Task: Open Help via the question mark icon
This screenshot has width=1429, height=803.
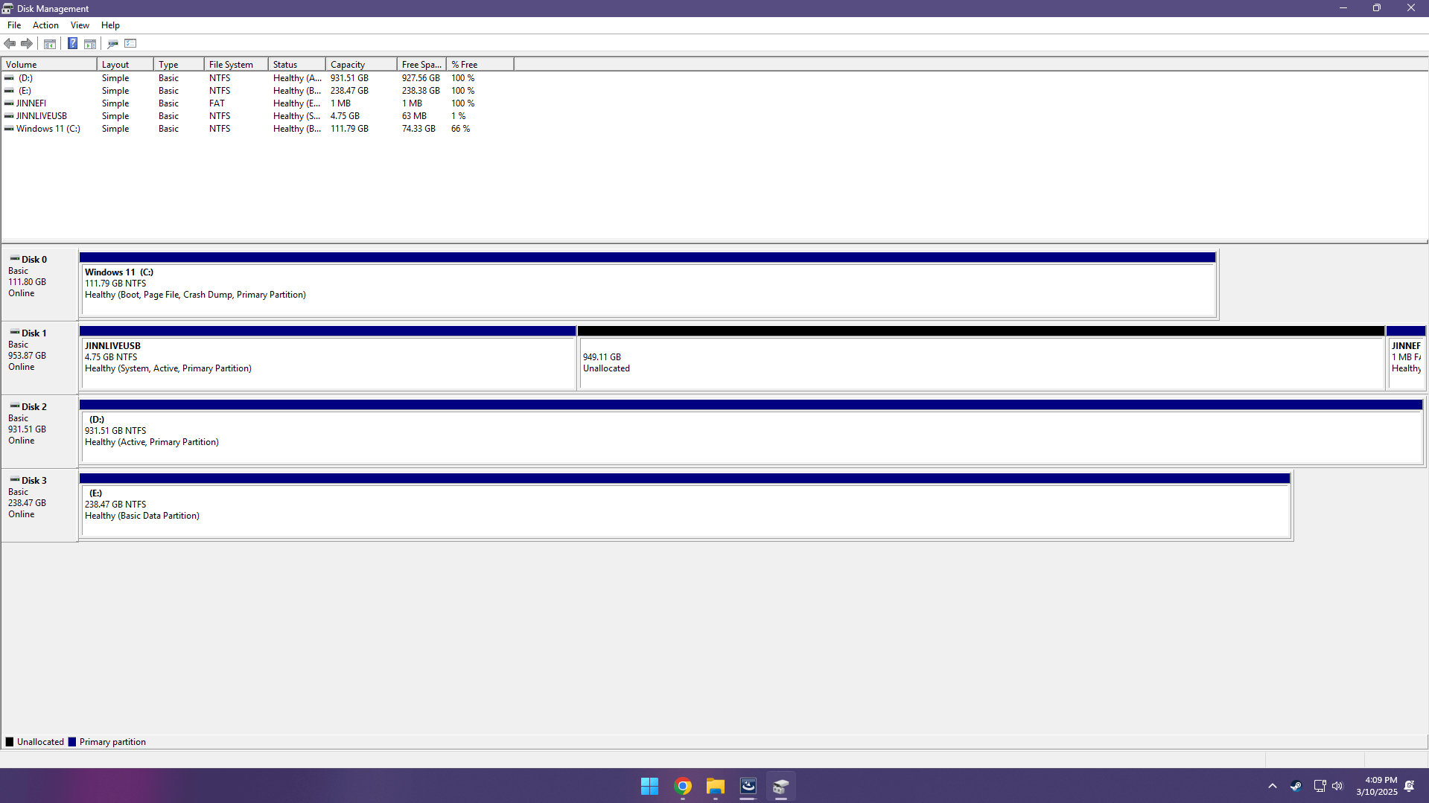Action: [72, 43]
